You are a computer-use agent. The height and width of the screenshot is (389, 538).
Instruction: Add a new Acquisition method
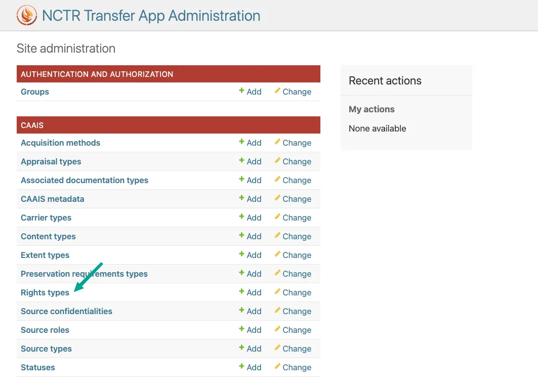(254, 143)
